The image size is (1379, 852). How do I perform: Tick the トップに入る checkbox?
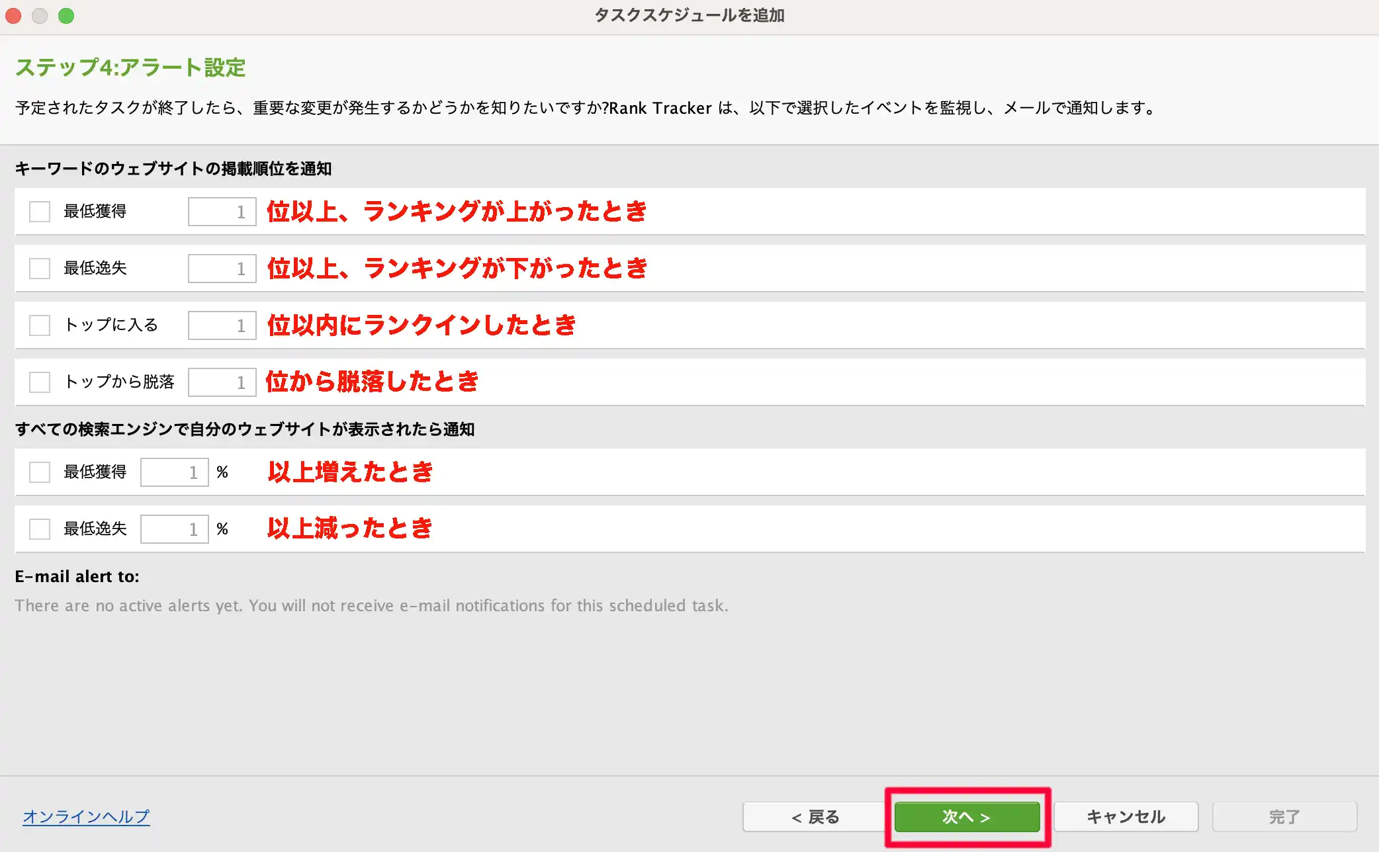pos(40,325)
